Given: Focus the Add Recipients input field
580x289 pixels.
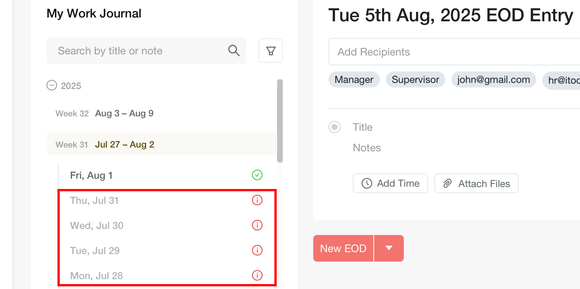Looking at the screenshot, I should [453, 52].
